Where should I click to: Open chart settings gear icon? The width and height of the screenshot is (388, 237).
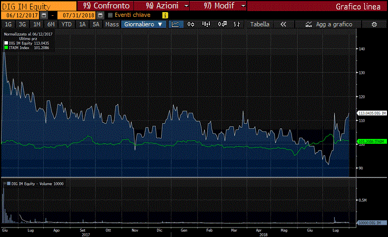pos(374,24)
